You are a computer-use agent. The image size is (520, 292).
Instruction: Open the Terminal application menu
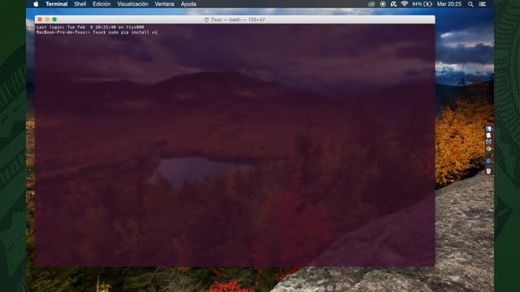56,4
